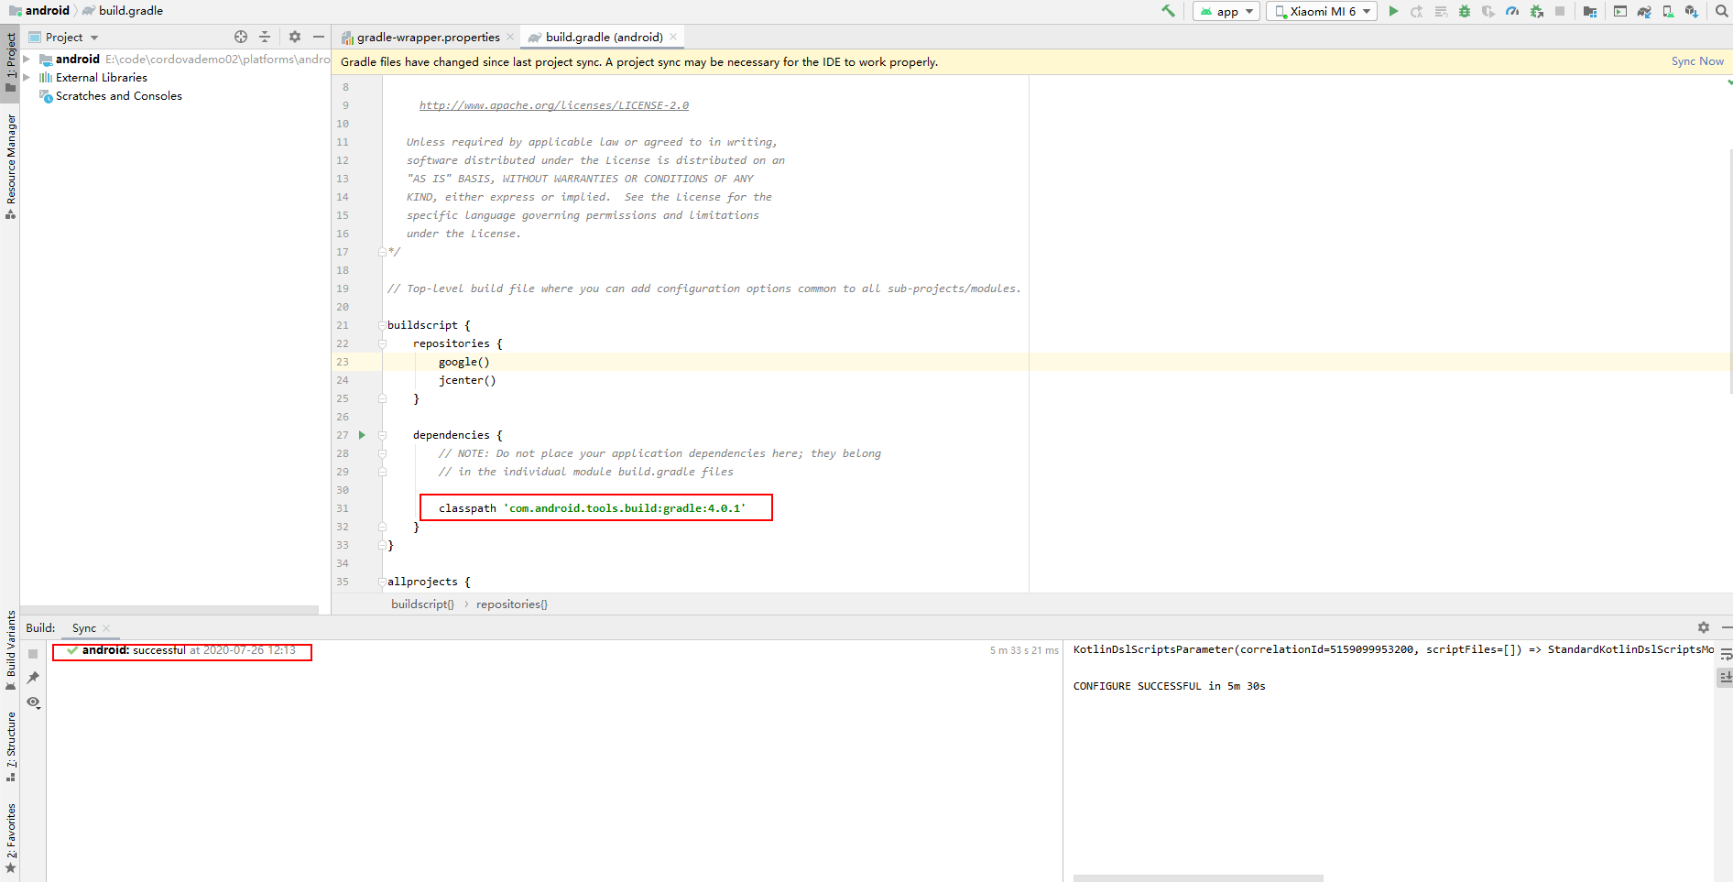
Task: Click the scroll-to-end icon in Build output
Action: point(1725,678)
